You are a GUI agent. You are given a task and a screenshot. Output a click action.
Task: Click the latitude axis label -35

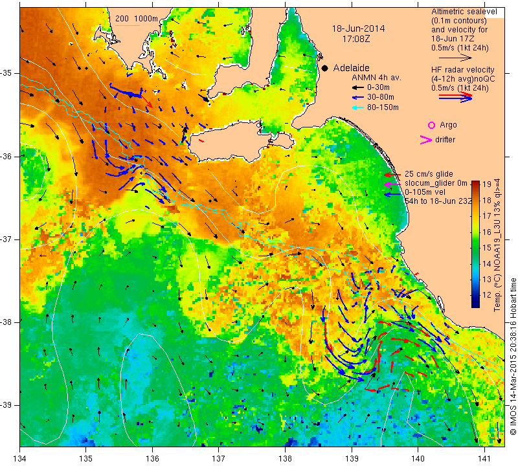[6, 73]
